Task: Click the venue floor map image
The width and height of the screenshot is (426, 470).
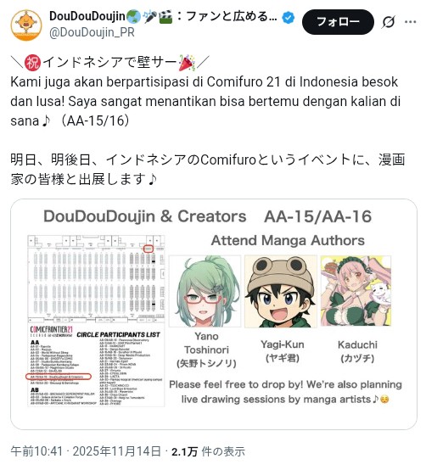Action: tap(96, 278)
